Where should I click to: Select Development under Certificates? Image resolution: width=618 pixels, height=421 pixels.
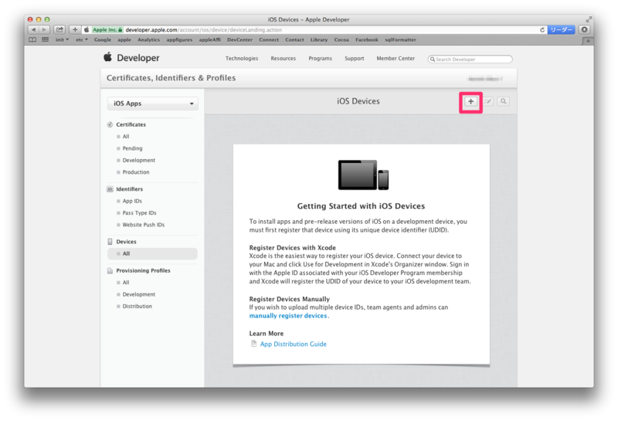click(139, 160)
